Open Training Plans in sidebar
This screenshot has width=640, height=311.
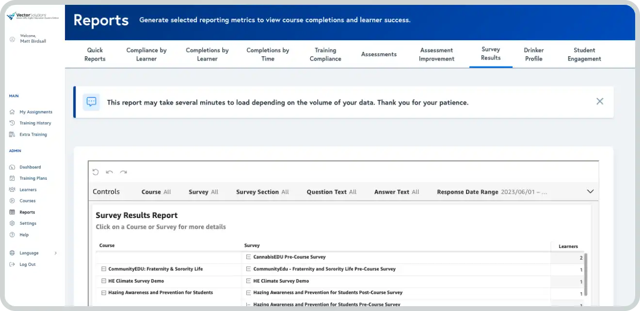[33, 178]
